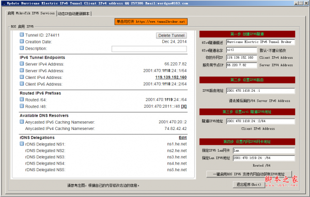The width and height of the screenshot is (310, 197).
Task: Click the Client IPv4 Address input field
Action: [241, 57]
